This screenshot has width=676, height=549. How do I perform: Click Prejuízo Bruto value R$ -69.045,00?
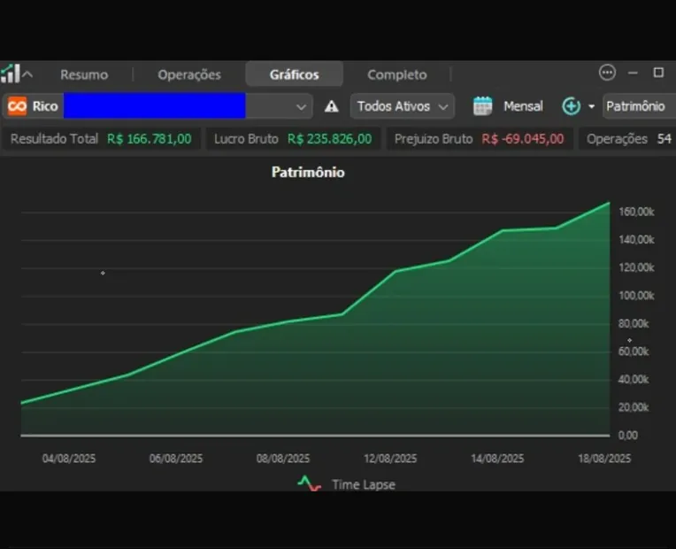point(523,139)
